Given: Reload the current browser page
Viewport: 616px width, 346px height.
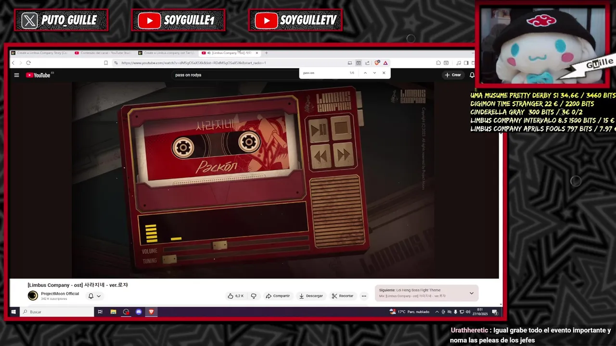Looking at the screenshot, I should coord(28,63).
